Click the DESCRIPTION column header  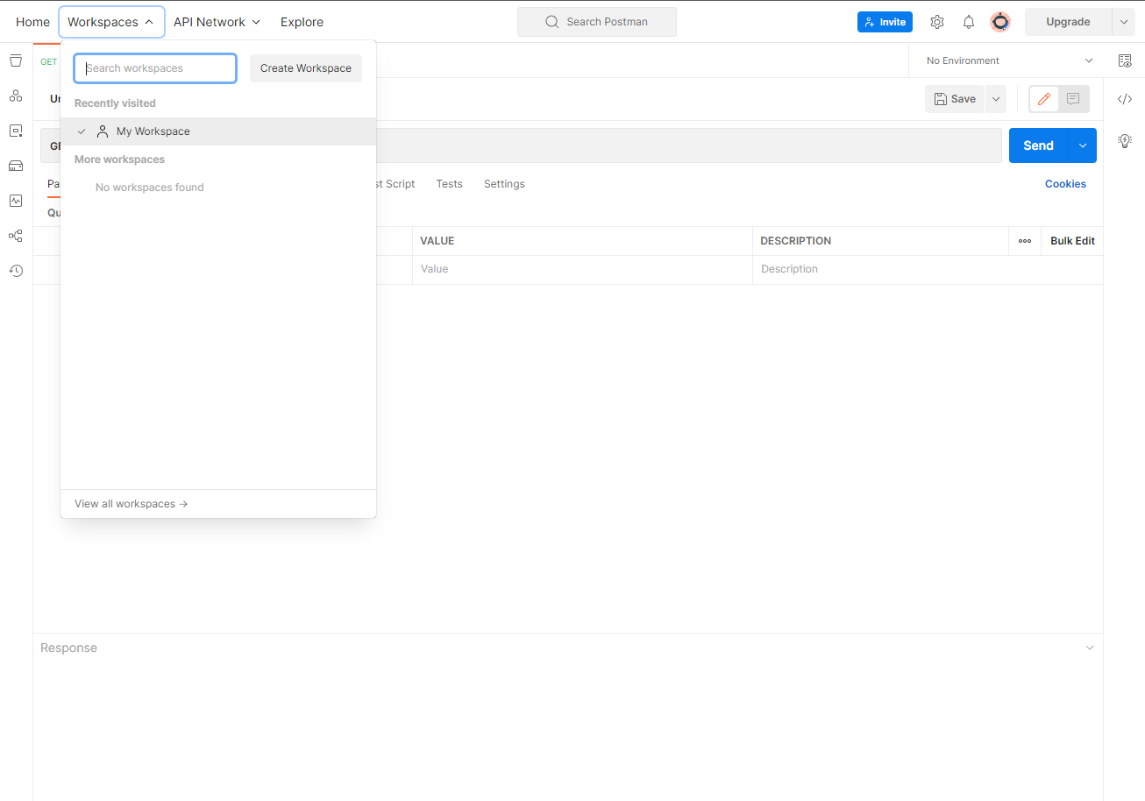tap(796, 241)
